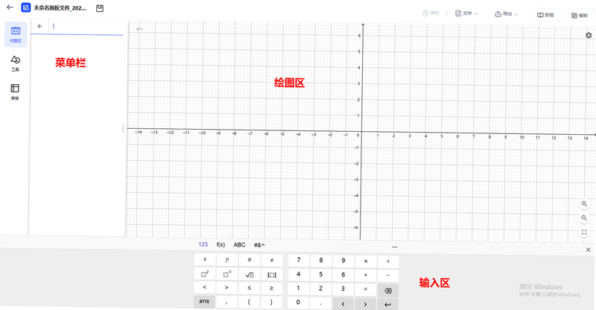Click the save icon next to the file name
Screen dimensions: 596x310
pos(100,8)
